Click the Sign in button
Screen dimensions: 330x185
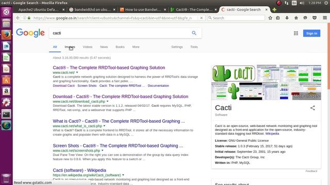311,33
